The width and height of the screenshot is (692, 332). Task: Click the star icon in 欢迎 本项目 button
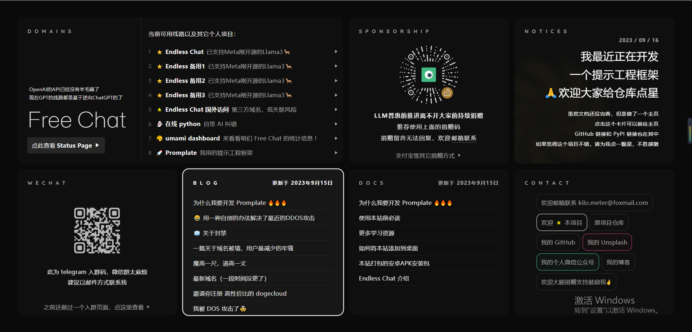559,223
